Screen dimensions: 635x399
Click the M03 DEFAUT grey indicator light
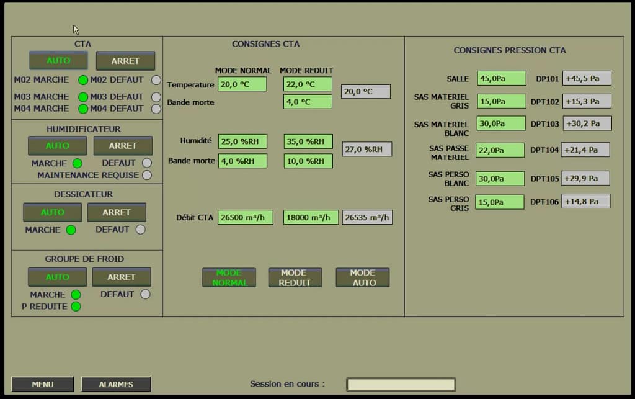(156, 97)
